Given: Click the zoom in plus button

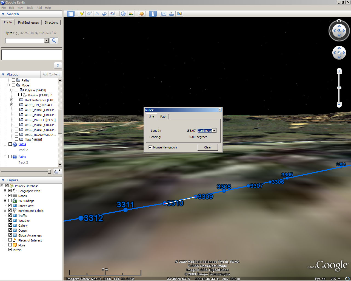Looking at the screenshot, I should coord(339,71).
